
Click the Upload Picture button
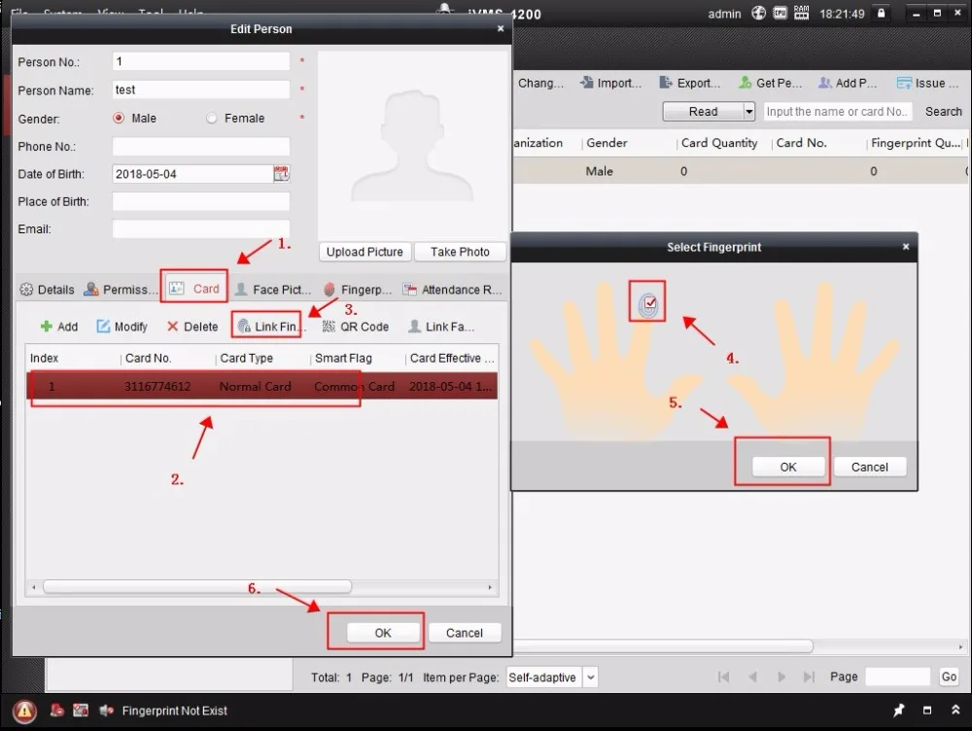tap(364, 252)
